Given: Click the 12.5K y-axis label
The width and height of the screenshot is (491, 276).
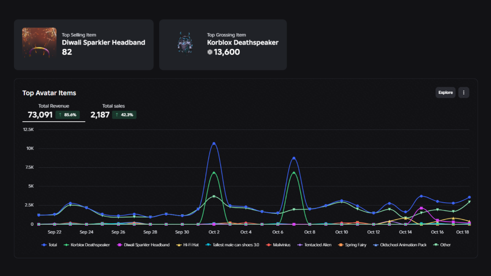Looking at the screenshot, I should [28, 129].
